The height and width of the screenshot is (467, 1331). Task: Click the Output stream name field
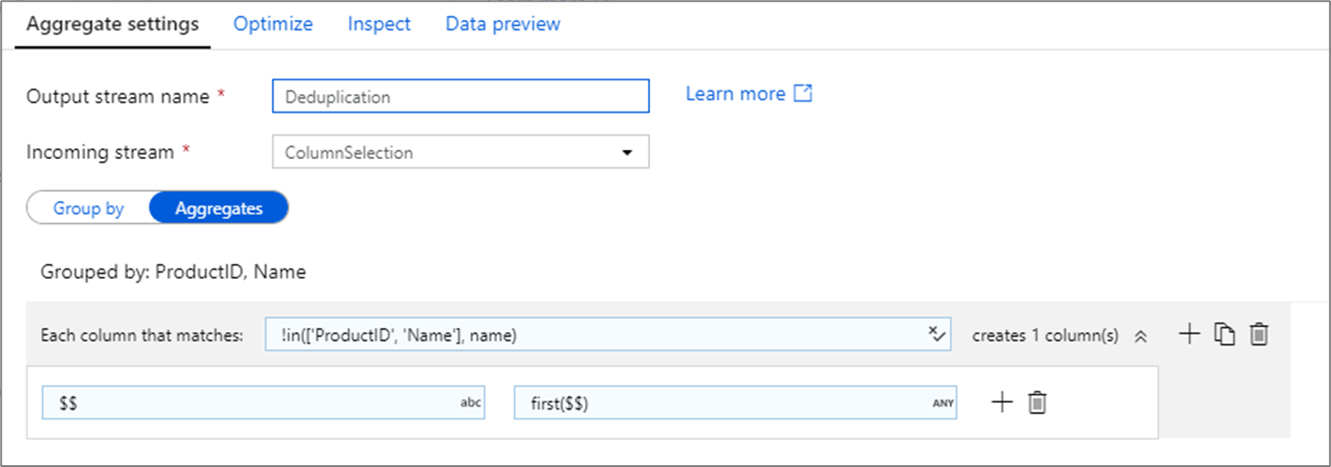[460, 96]
